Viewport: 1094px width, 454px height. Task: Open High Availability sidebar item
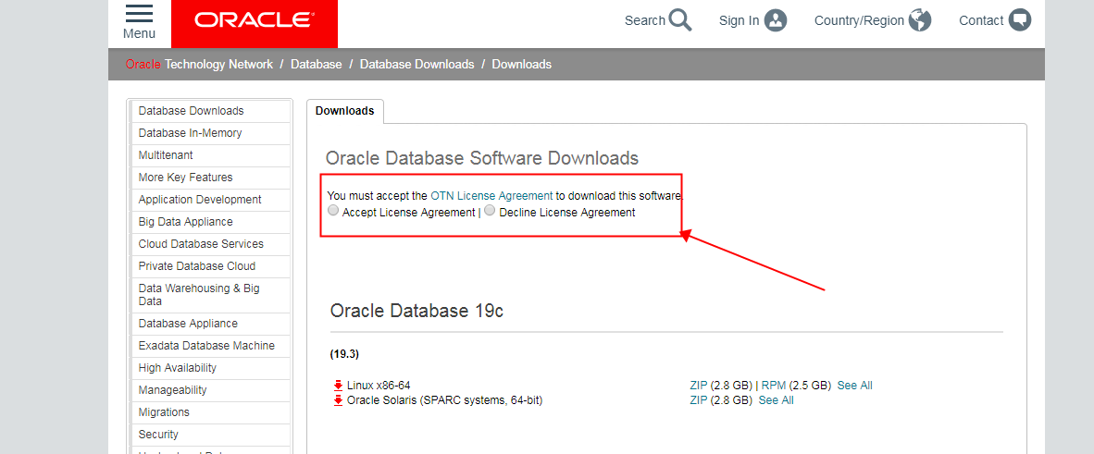point(211,368)
